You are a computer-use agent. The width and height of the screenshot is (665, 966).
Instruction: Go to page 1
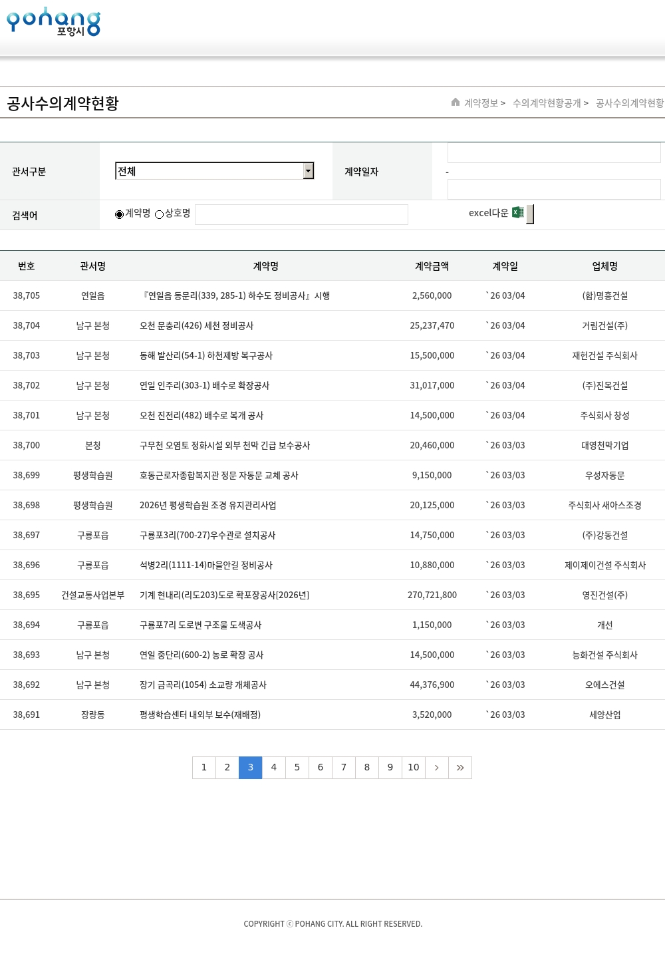[x=204, y=768]
